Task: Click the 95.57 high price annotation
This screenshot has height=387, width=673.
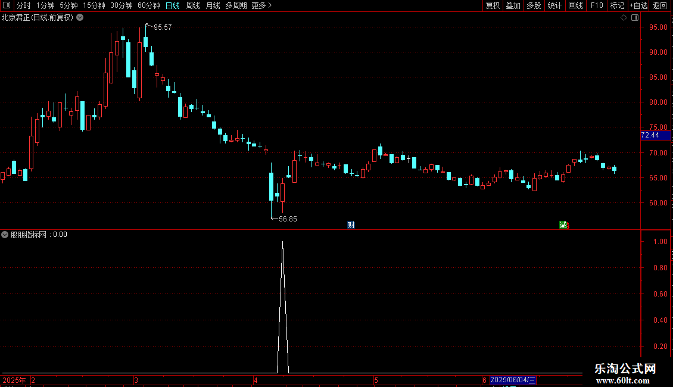Action: tap(162, 27)
